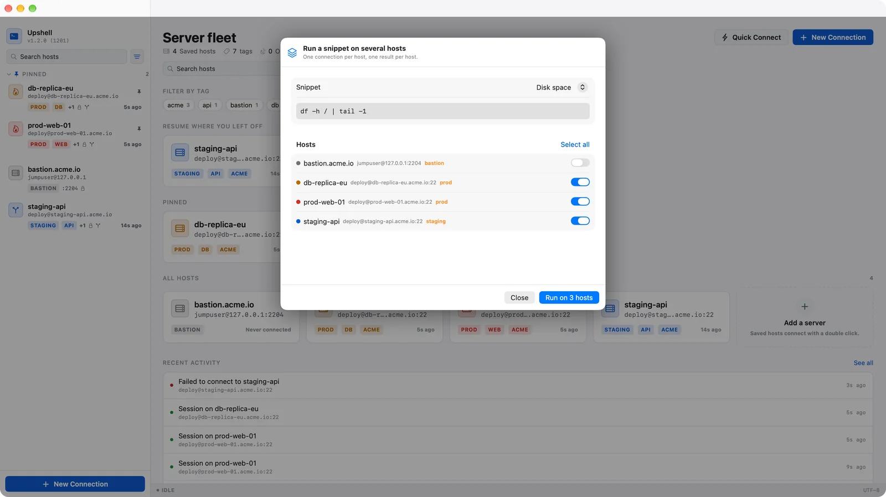Click the main Search hosts field under Server fleet
This screenshot has height=497, width=886.
(x=221, y=69)
